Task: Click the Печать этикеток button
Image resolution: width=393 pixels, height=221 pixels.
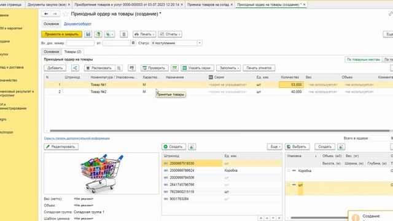Action: click(259, 68)
